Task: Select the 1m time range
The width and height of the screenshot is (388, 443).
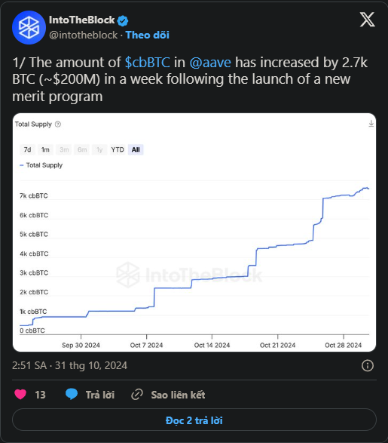Action: [x=45, y=149]
